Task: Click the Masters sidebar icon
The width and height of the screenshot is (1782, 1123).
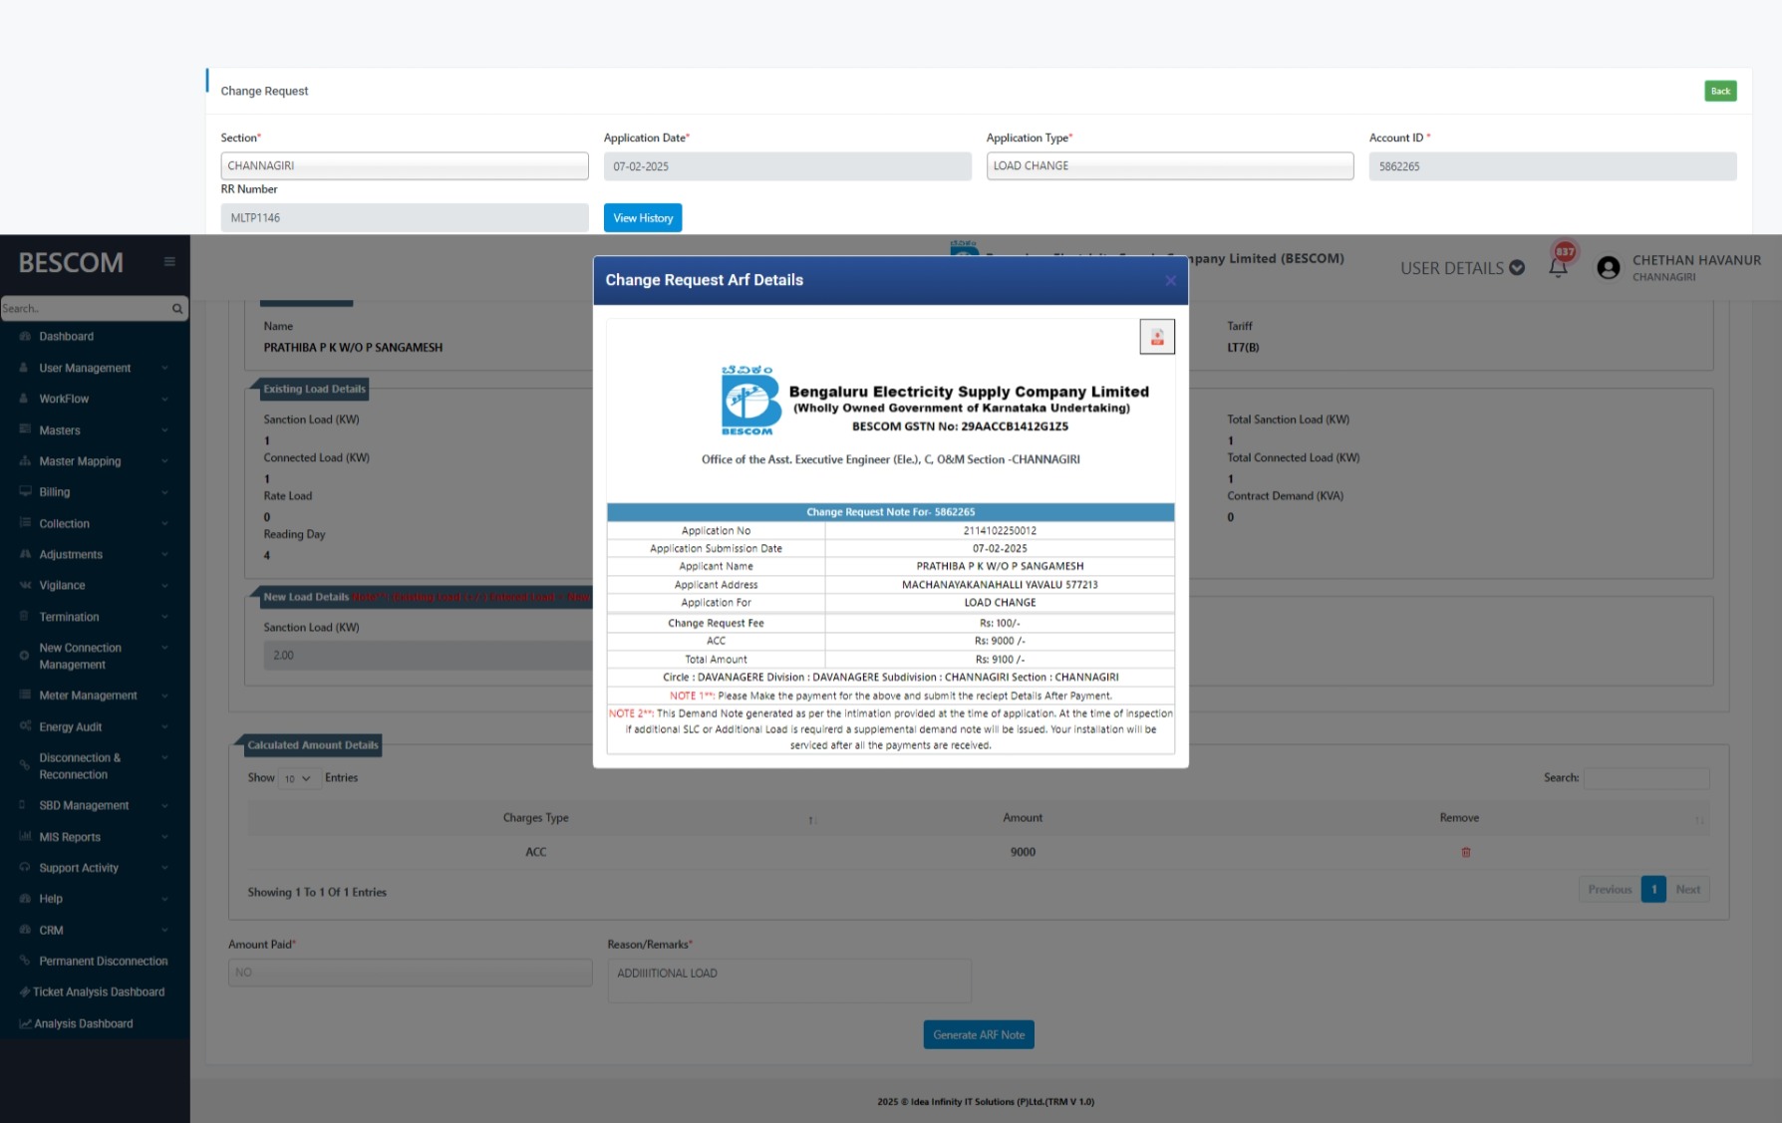Action: click(25, 429)
